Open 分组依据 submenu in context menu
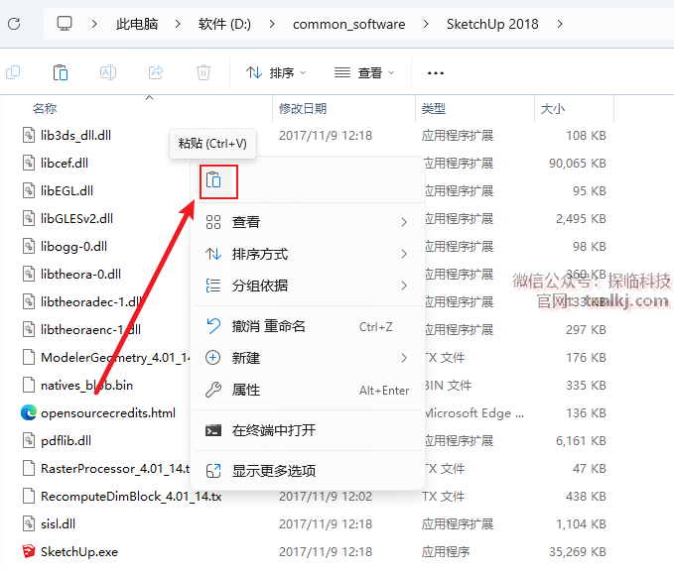This screenshot has height=574, width=674. (x=307, y=286)
